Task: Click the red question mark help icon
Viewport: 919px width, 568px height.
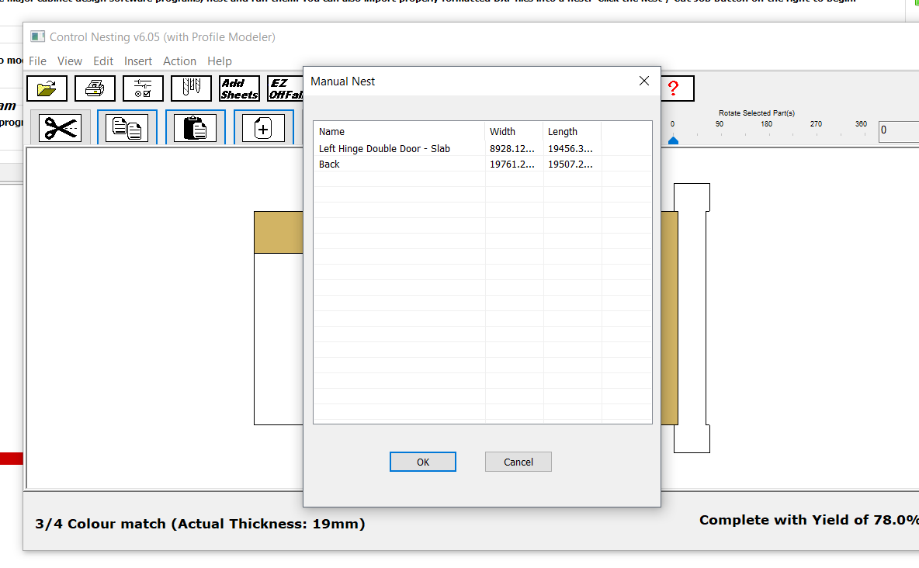Action: click(x=674, y=88)
